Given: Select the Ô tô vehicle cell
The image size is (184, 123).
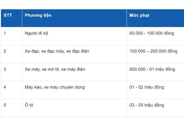Looking at the screenshot, I should click(29, 105).
